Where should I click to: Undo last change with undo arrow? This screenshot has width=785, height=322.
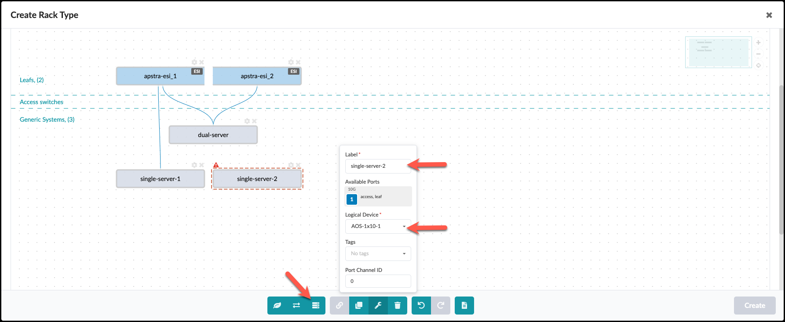point(421,306)
